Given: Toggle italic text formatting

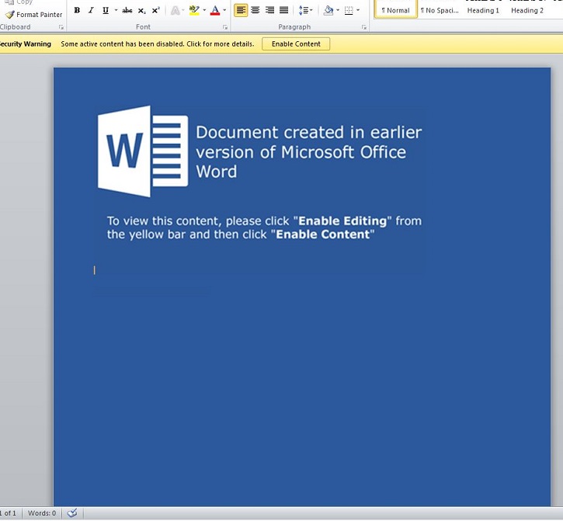Looking at the screenshot, I should point(91,10).
